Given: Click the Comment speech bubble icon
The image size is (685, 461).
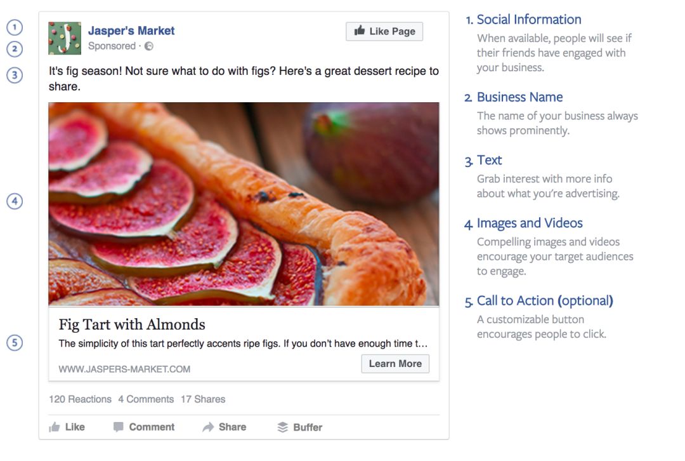Looking at the screenshot, I should [x=118, y=427].
